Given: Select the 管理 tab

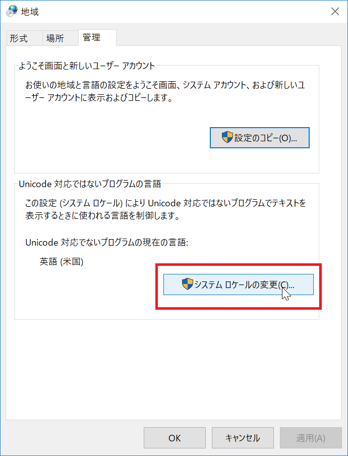Looking at the screenshot, I should (92, 37).
